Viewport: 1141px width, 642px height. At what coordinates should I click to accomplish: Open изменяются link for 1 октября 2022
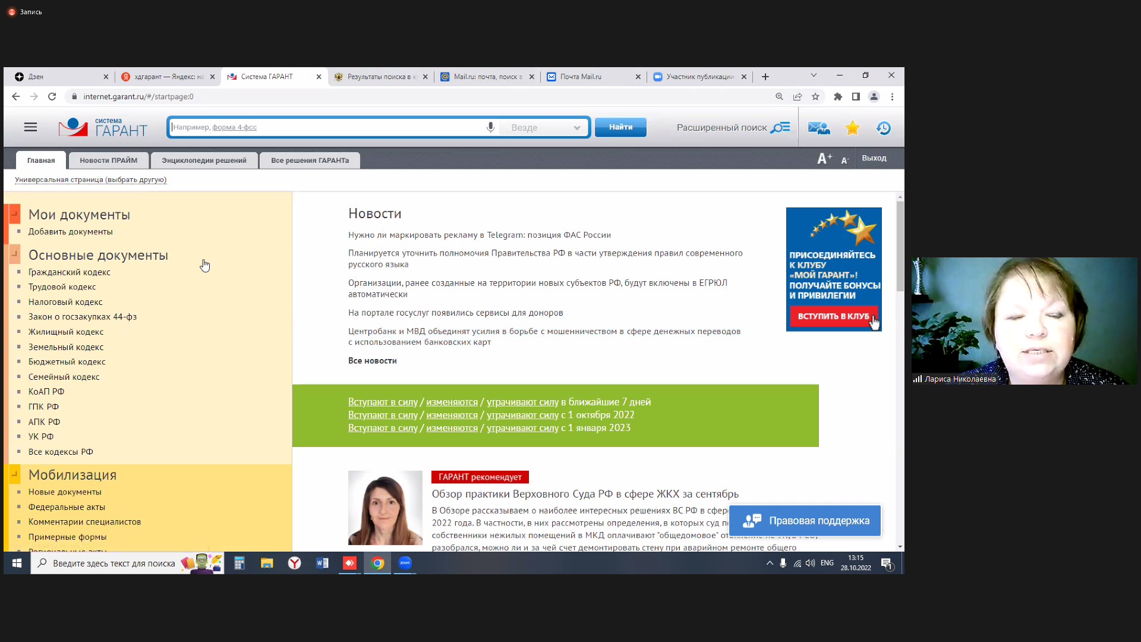pyautogui.click(x=452, y=415)
